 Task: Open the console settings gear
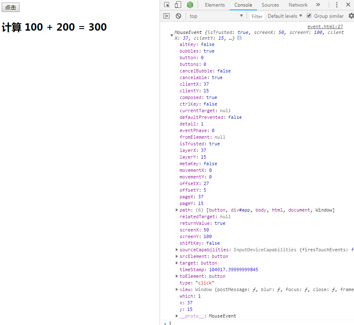click(x=351, y=16)
